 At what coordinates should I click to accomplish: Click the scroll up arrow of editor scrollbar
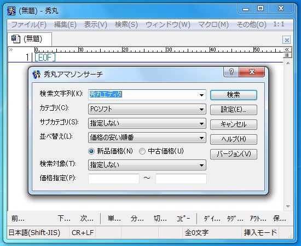tap(288, 63)
